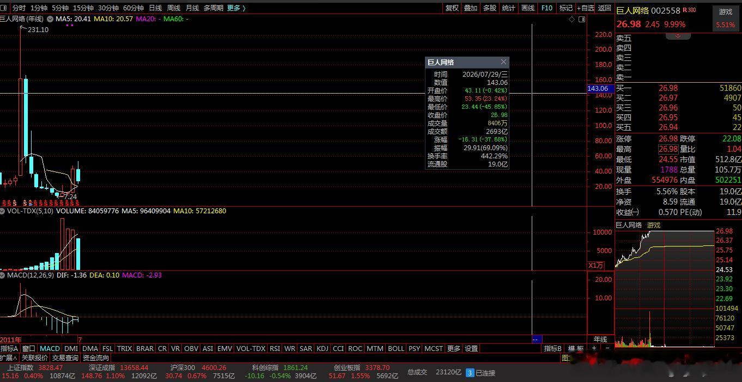Open 更多 indicators in bottom bar

453,348
